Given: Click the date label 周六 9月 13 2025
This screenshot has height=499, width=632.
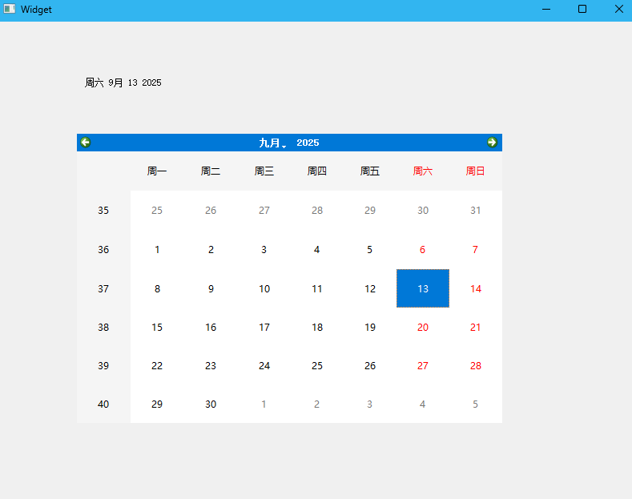Looking at the screenshot, I should pyautogui.click(x=123, y=82).
